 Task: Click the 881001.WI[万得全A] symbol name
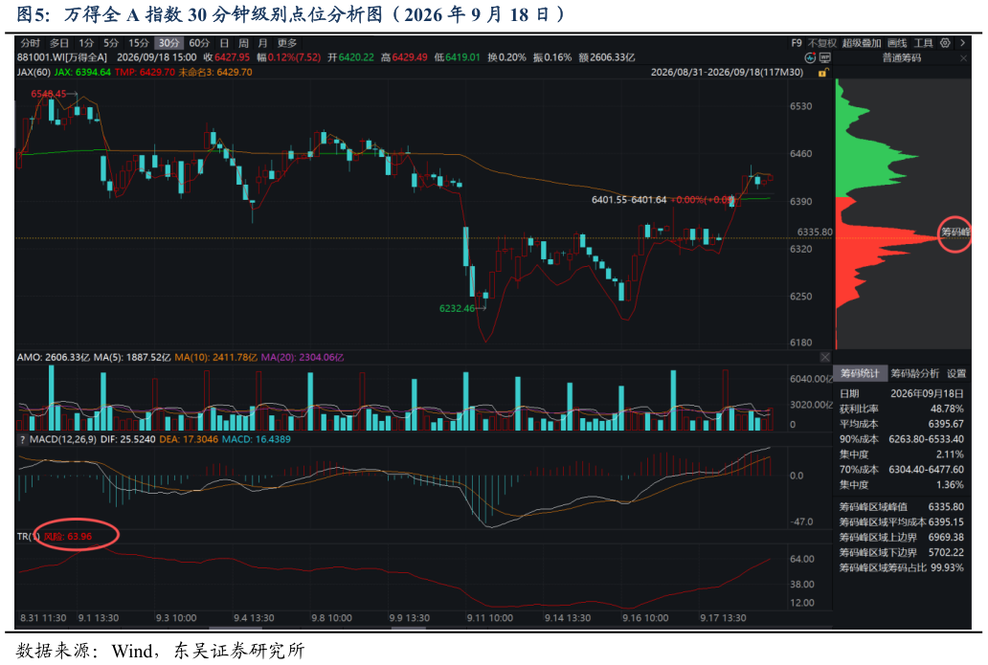click(x=61, y=57)
